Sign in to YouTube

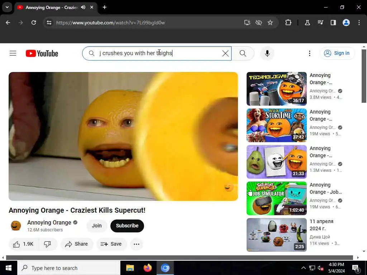[x=337, y=53]
